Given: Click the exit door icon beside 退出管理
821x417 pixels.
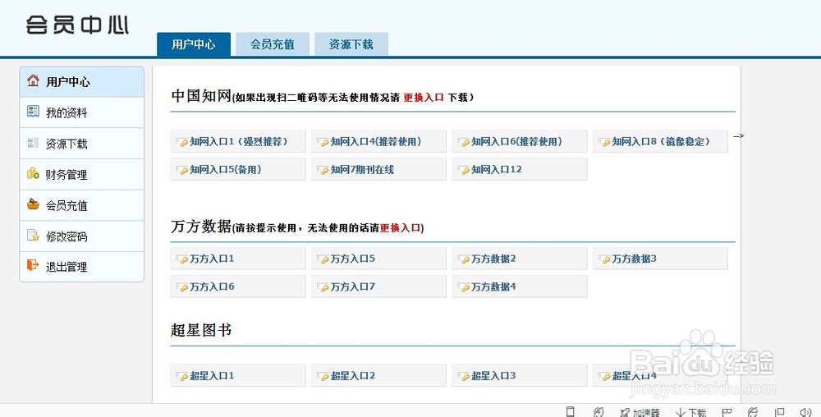Looking at the screenshot, I should [x=33, y=265].
